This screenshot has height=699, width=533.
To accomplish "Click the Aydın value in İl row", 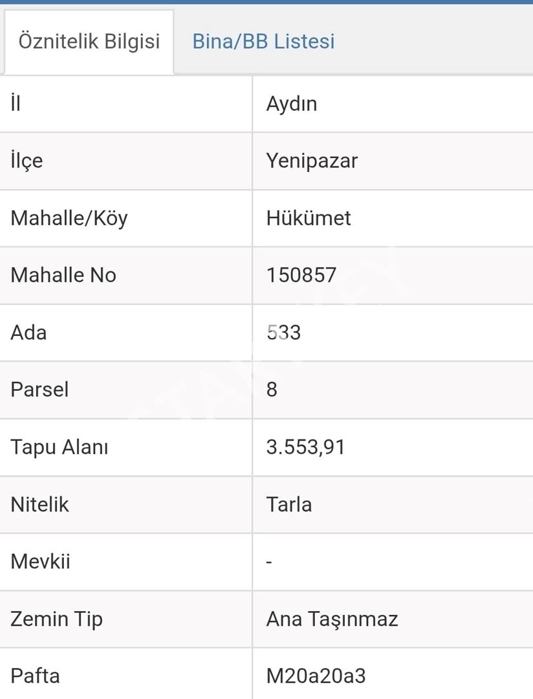I will tap(292, 104).
